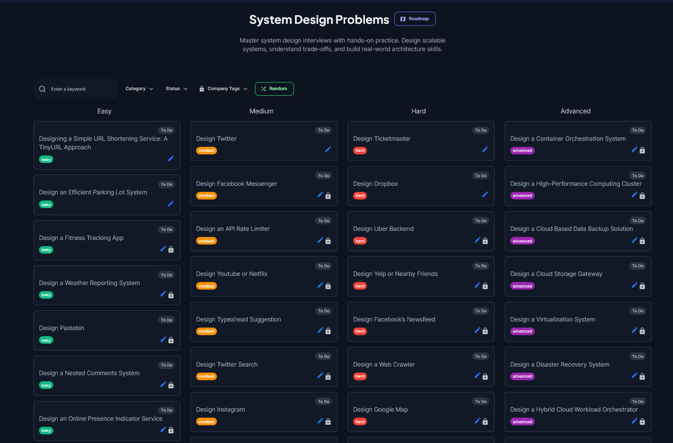Click lock icon on Design Uber Backend card
The image size is (673, 443).
click(485, 240)
